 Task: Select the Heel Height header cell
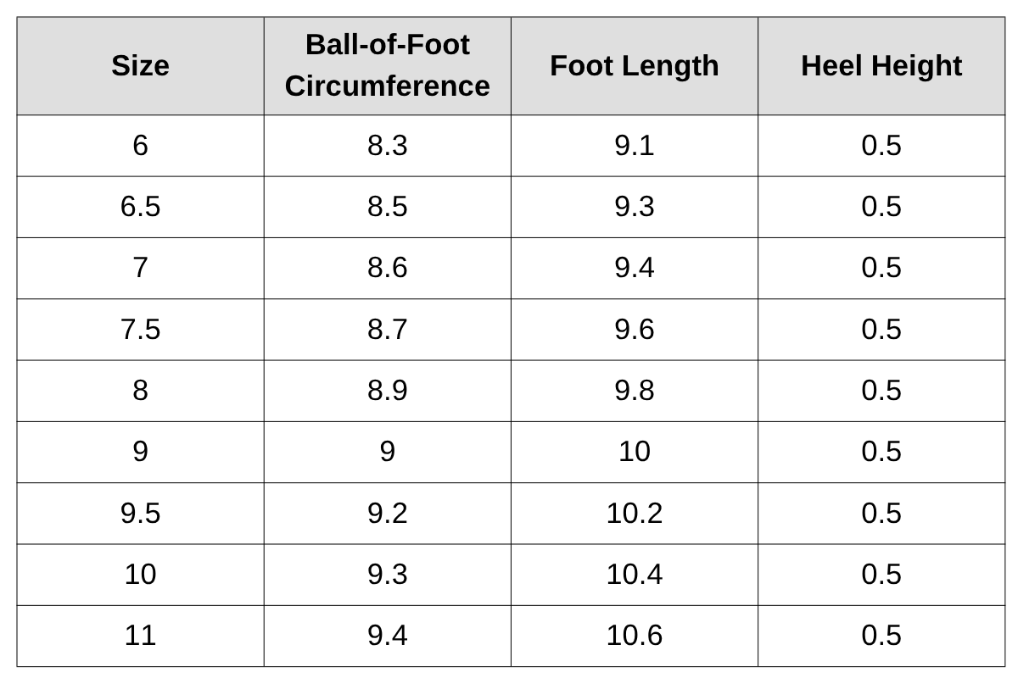coord(881,66)
